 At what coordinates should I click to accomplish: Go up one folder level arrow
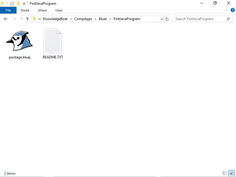(x=27, y=19)
